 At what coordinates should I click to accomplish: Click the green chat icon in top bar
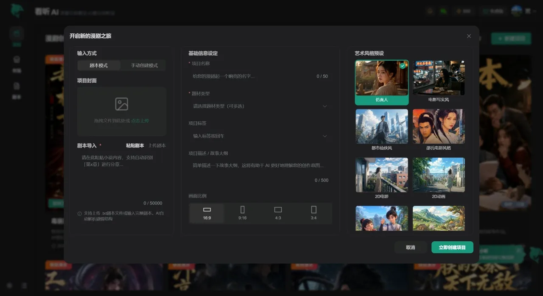[444, 11]
